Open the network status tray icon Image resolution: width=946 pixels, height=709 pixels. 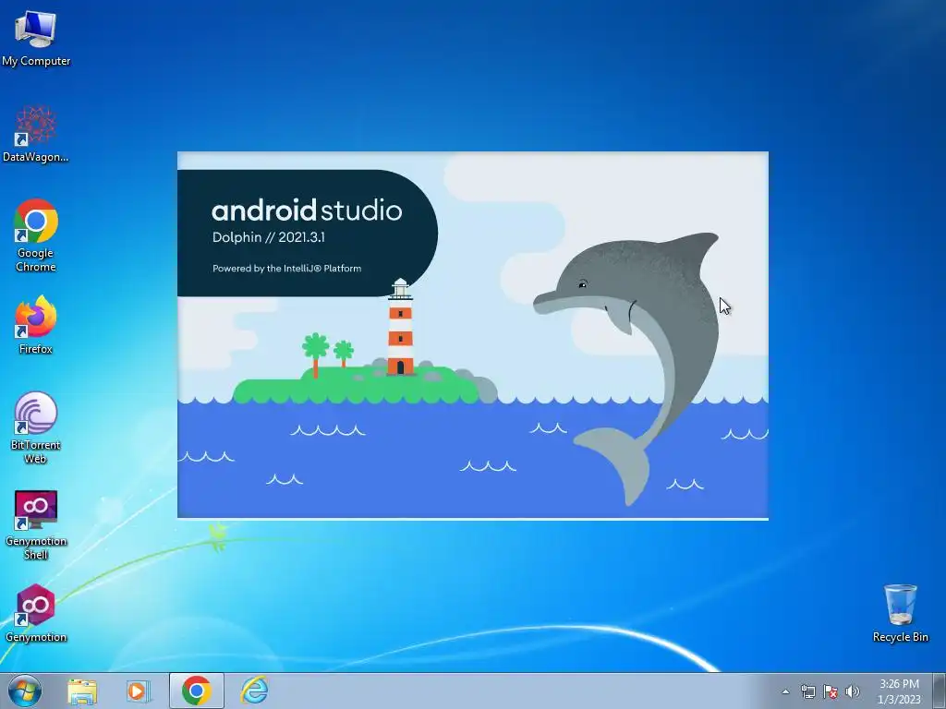[x=807, y=691]
